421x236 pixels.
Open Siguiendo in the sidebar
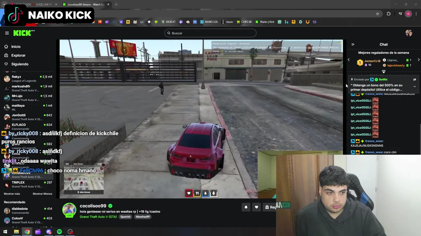[x=20, y=64]
